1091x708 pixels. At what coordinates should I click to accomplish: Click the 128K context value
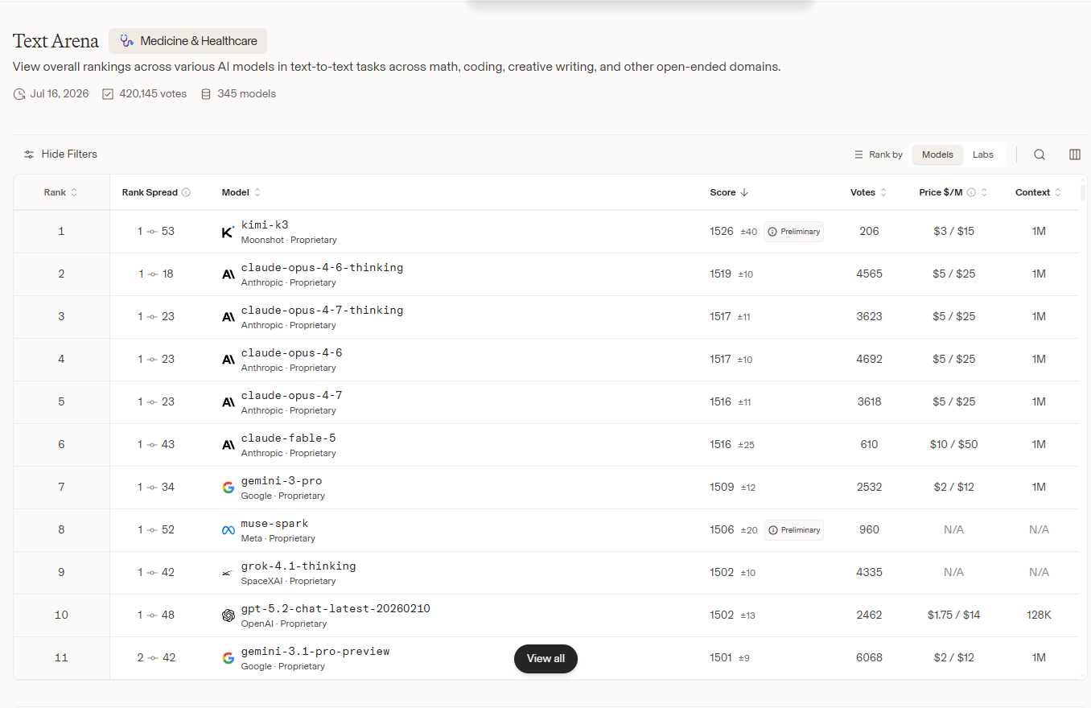pos(1039,615)
